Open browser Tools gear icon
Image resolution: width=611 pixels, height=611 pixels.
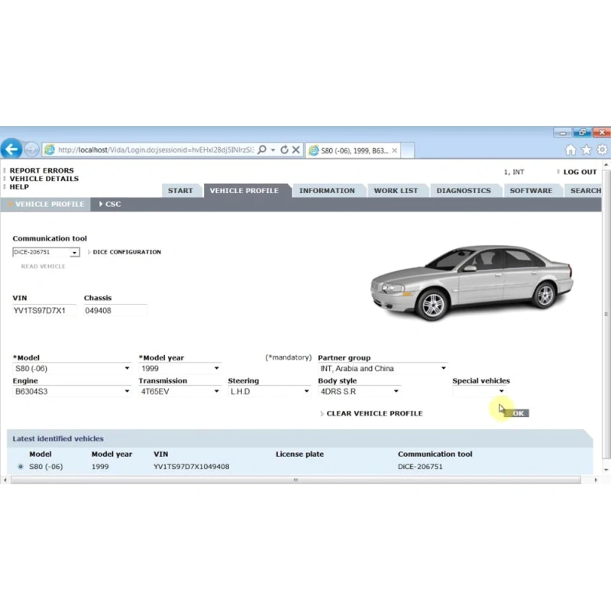pyautogui.click(x=602, y=150)
